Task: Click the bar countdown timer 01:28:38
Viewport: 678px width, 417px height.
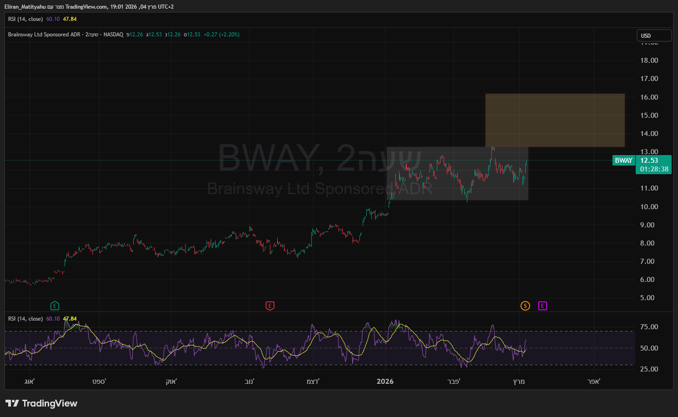Action: [x=654, y=169]
